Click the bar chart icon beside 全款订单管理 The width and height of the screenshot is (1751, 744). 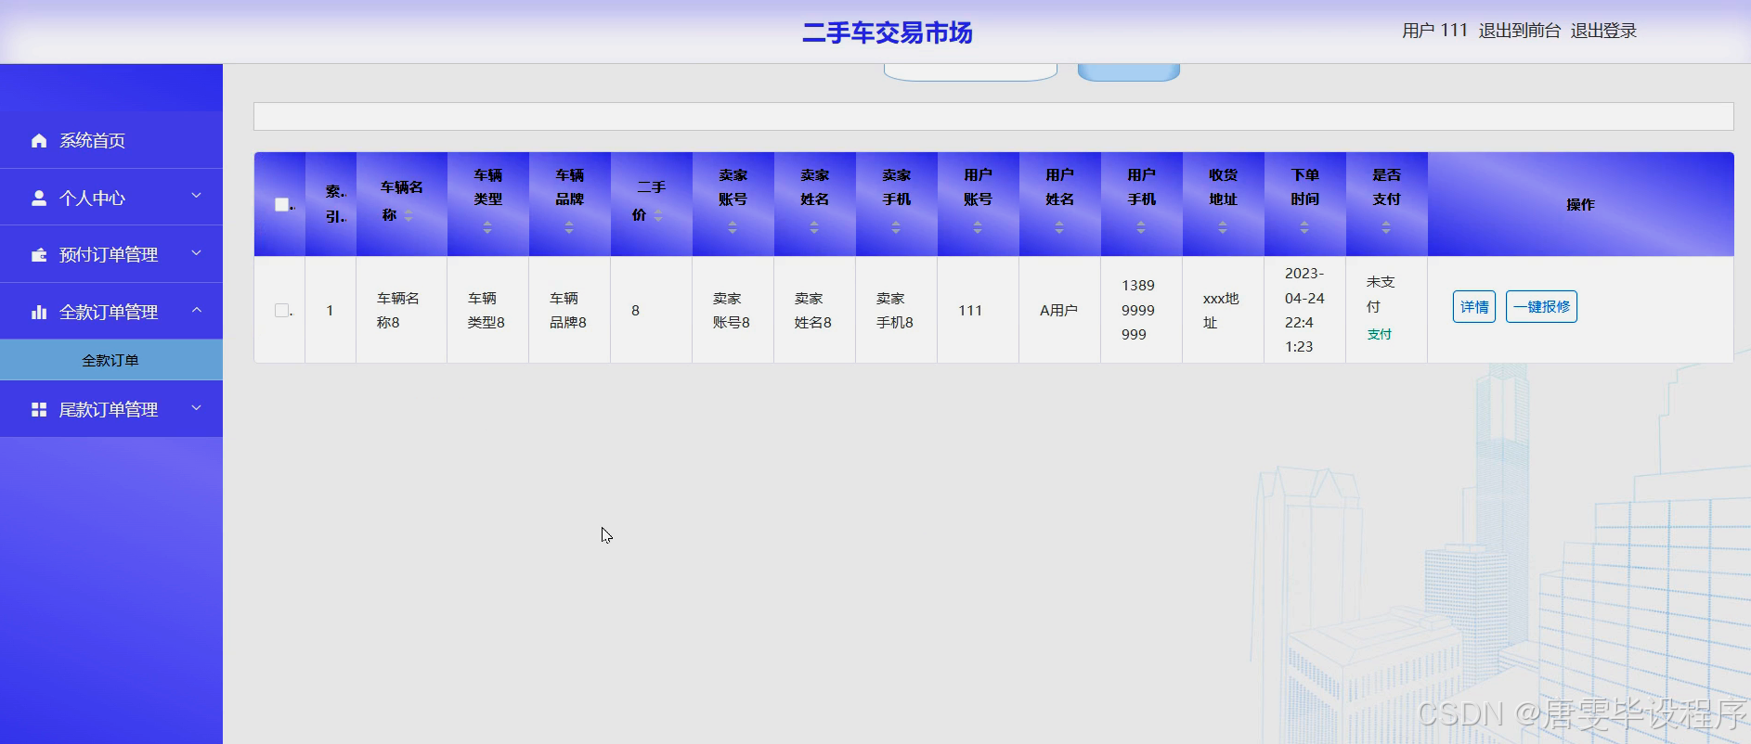coord(39,312)
